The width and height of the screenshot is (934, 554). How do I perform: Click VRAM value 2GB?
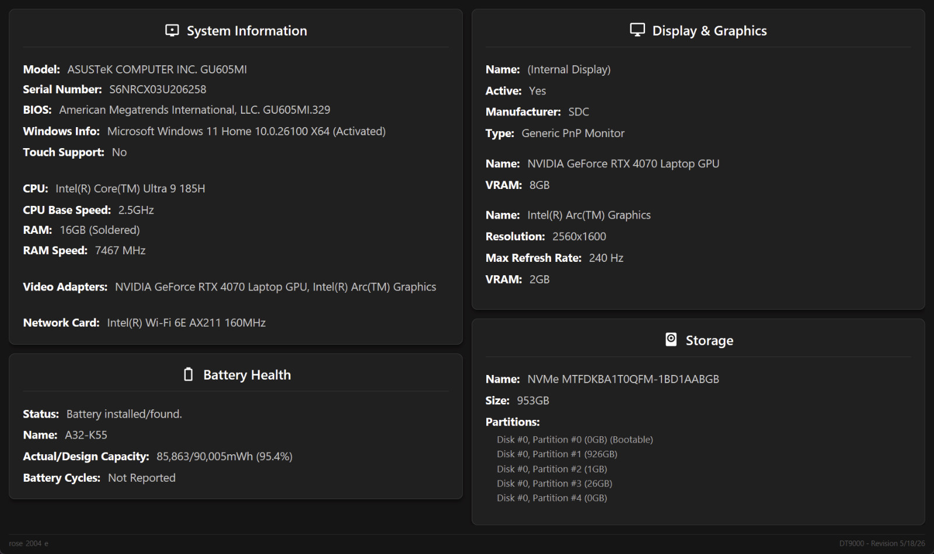click(x=539, y=279)
